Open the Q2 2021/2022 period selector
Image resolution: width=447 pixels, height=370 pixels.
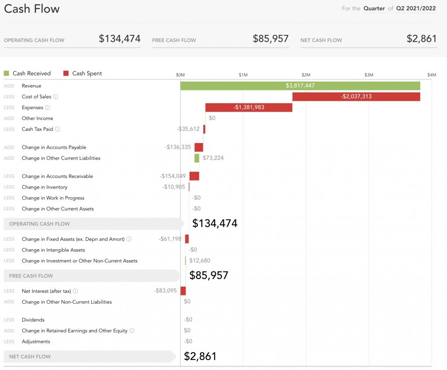coord(416,9)
